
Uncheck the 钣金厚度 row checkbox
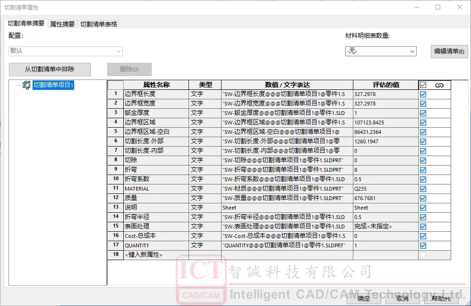pos(423,114)
